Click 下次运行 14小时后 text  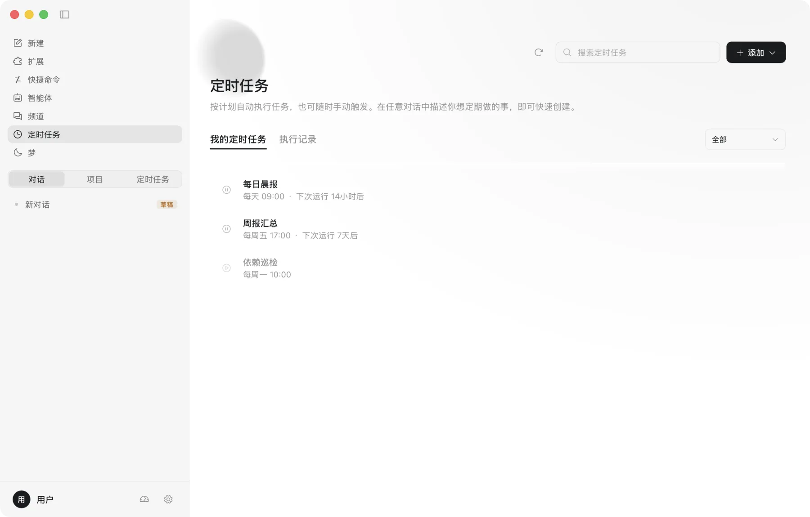click(x=330, y=197)
